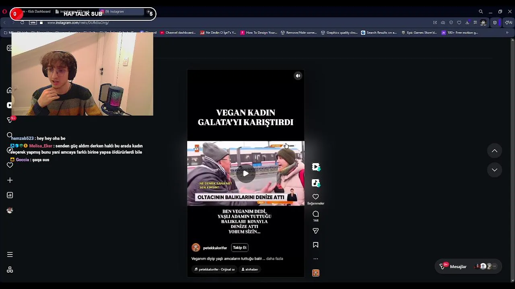Open chat username 'Goccia'
Image resolution: width=515 pixels, height=289 pixels.
click(x=23, y=160)
